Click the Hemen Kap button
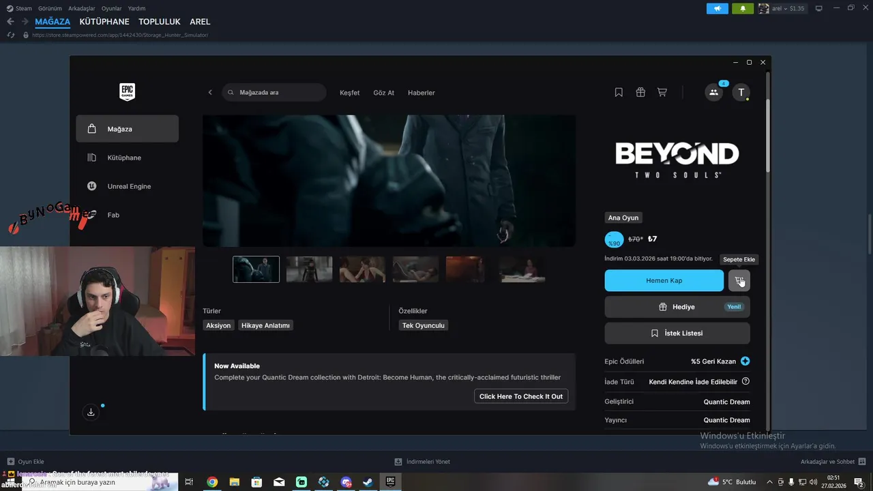The width and height of the screenshot is (873, 491). point(664,280)
